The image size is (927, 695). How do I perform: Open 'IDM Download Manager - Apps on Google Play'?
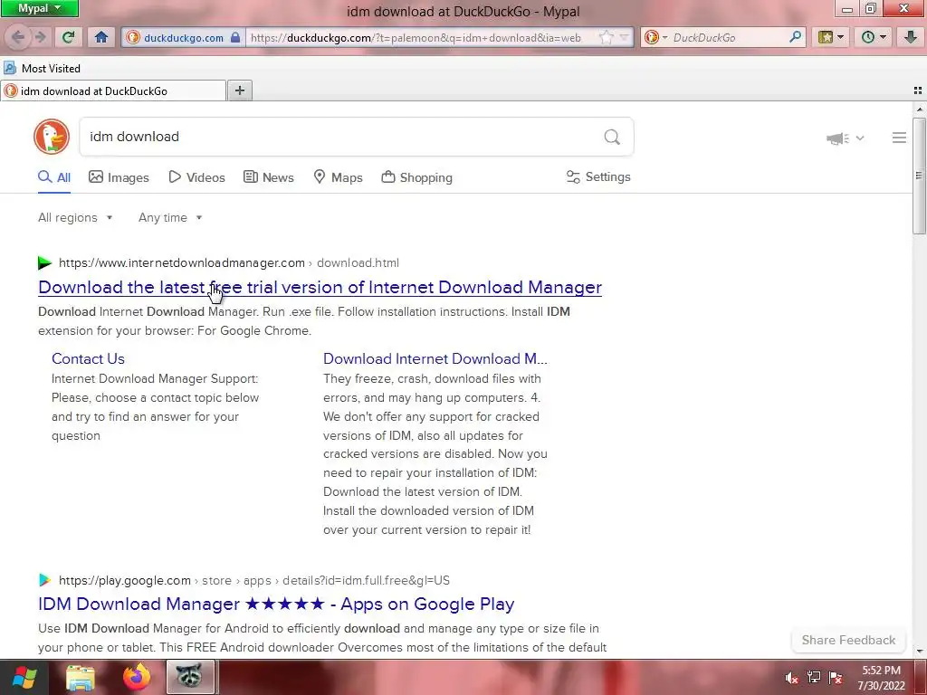pos(276,604)
